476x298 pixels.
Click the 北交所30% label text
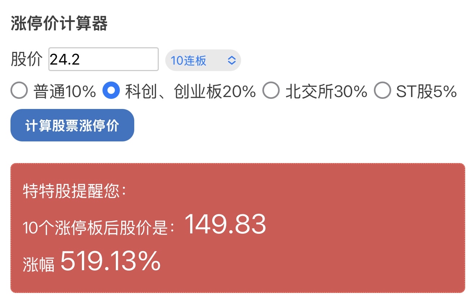(x=326, y=92)
